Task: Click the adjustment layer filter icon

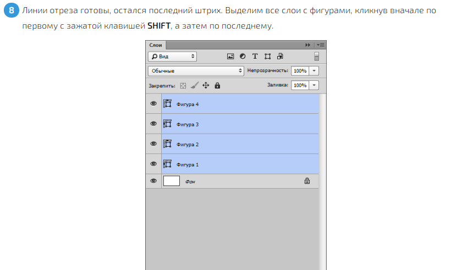Action: [242, 56]
